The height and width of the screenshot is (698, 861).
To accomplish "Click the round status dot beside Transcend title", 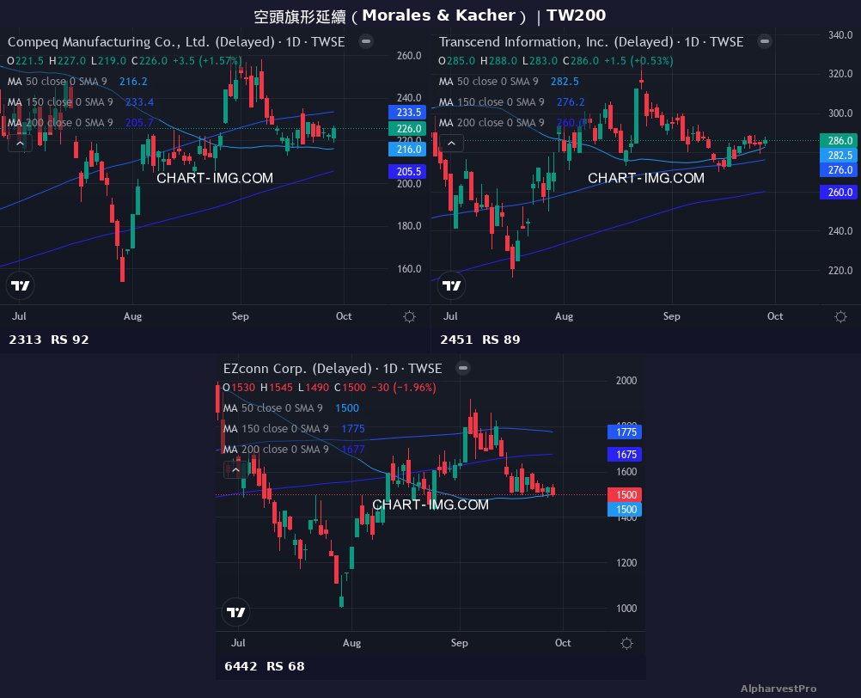I will (x=765, y=41).
